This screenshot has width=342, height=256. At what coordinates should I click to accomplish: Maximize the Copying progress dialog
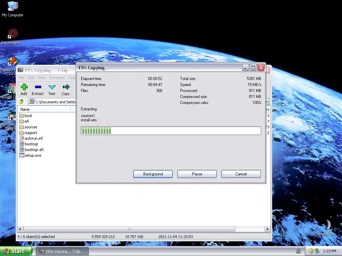tap(253, 68)
